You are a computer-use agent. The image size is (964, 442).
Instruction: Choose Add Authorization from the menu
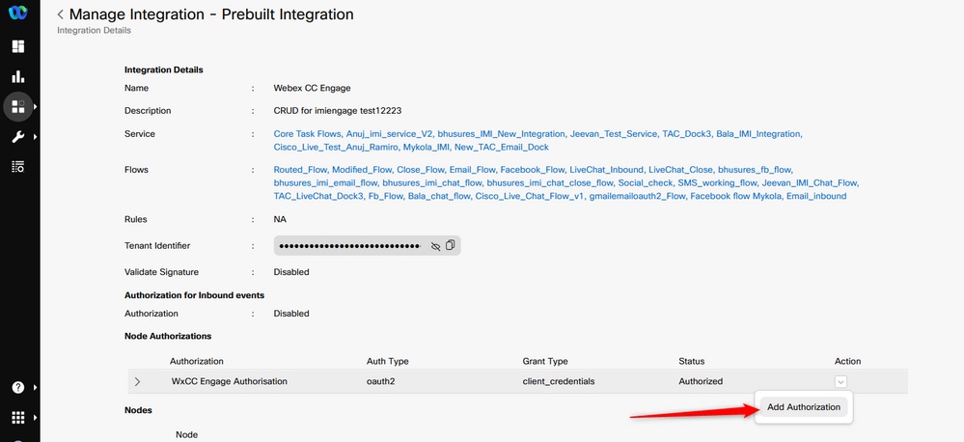(x=804, y=407)
